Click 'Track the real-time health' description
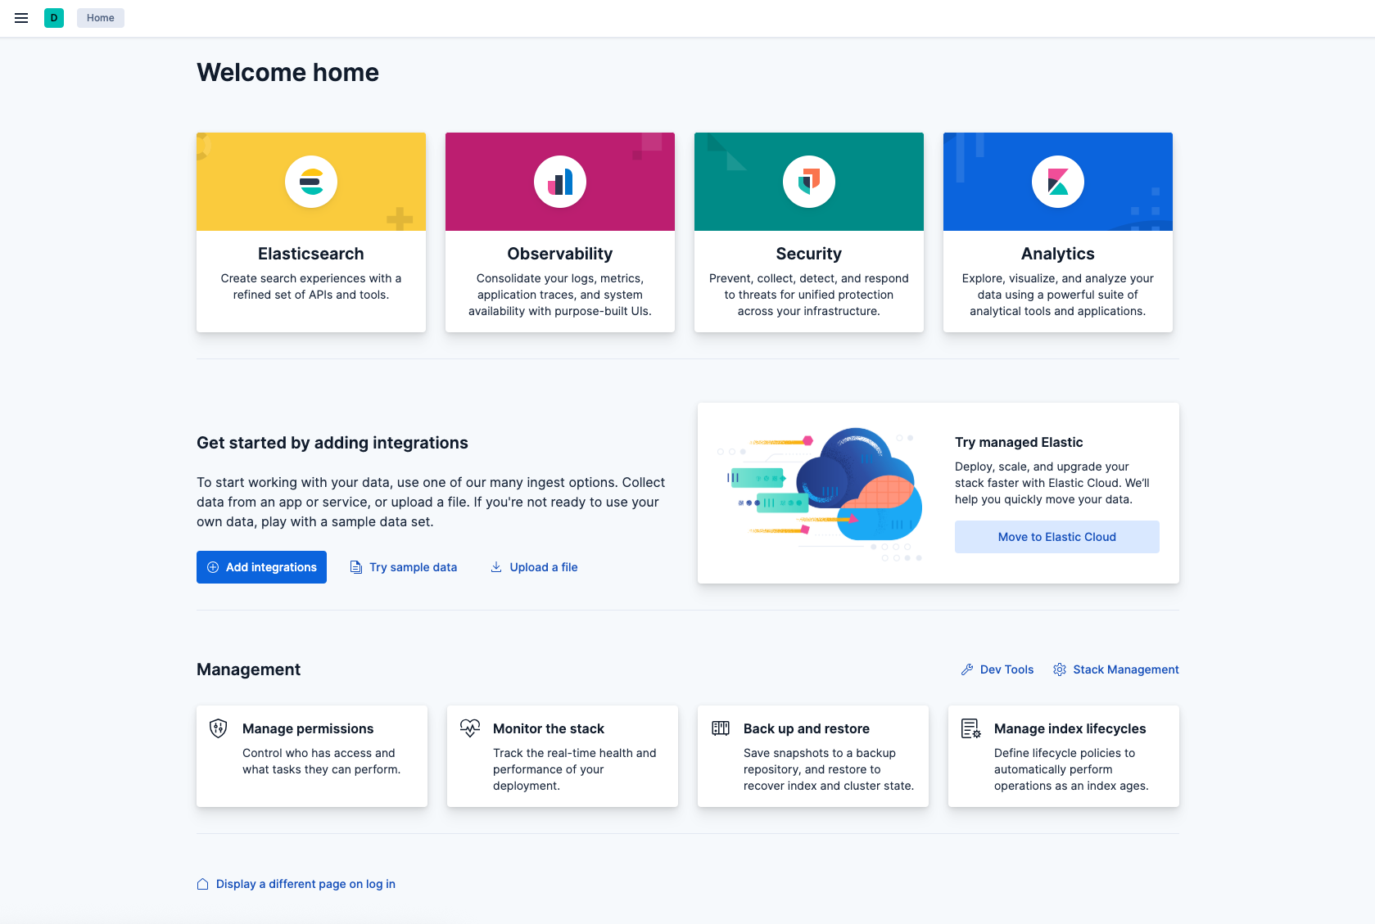Image resolution: width=1375 pixels, height=924 pixels. pyautogui.click(x=574, y=769)
